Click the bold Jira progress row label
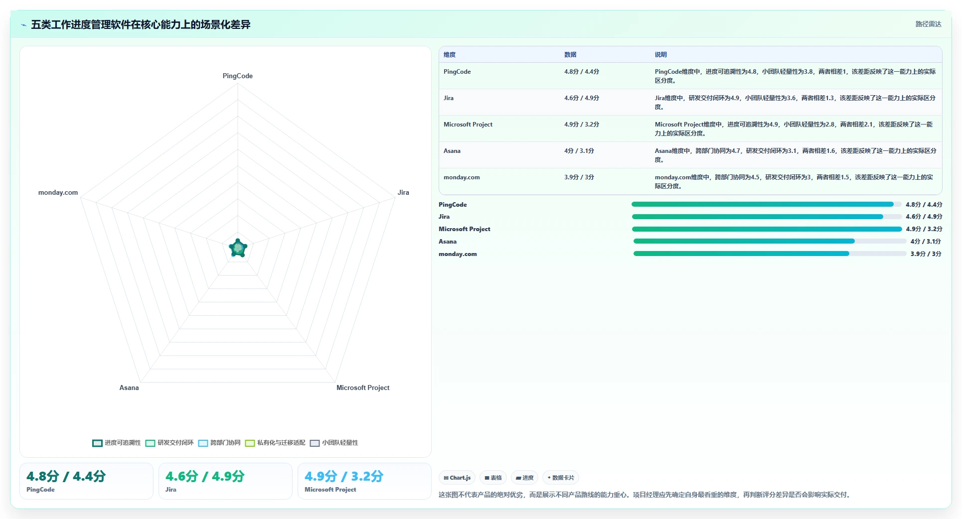 point(444,217)
